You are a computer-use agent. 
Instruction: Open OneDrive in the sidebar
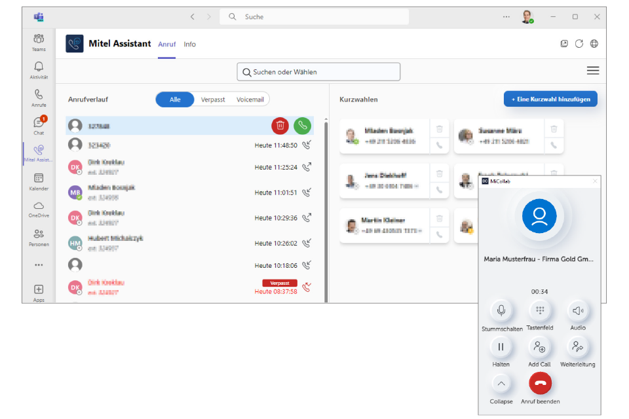point(39,209)
